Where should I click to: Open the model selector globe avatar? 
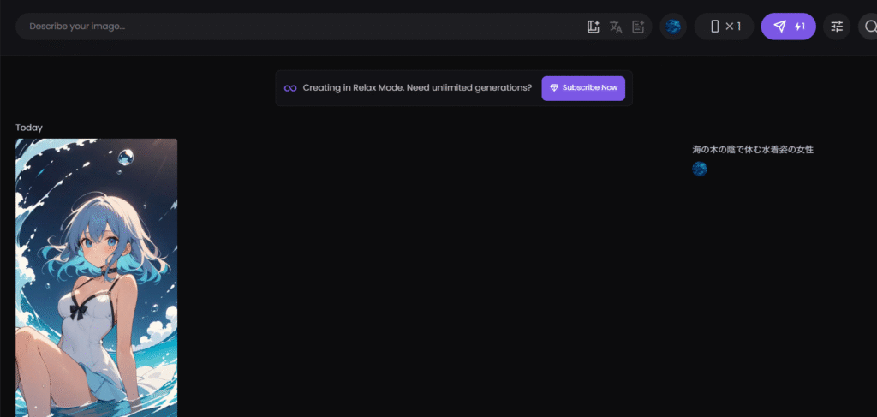(673, 27)
